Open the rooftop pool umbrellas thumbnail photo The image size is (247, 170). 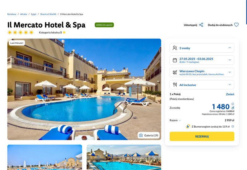124,157
